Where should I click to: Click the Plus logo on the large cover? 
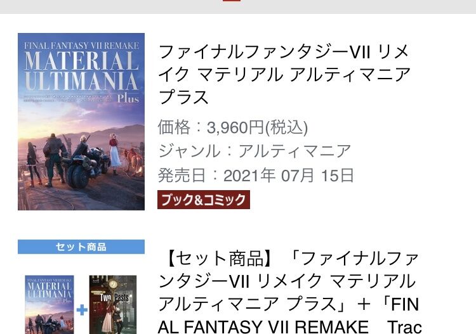[128, 98]
